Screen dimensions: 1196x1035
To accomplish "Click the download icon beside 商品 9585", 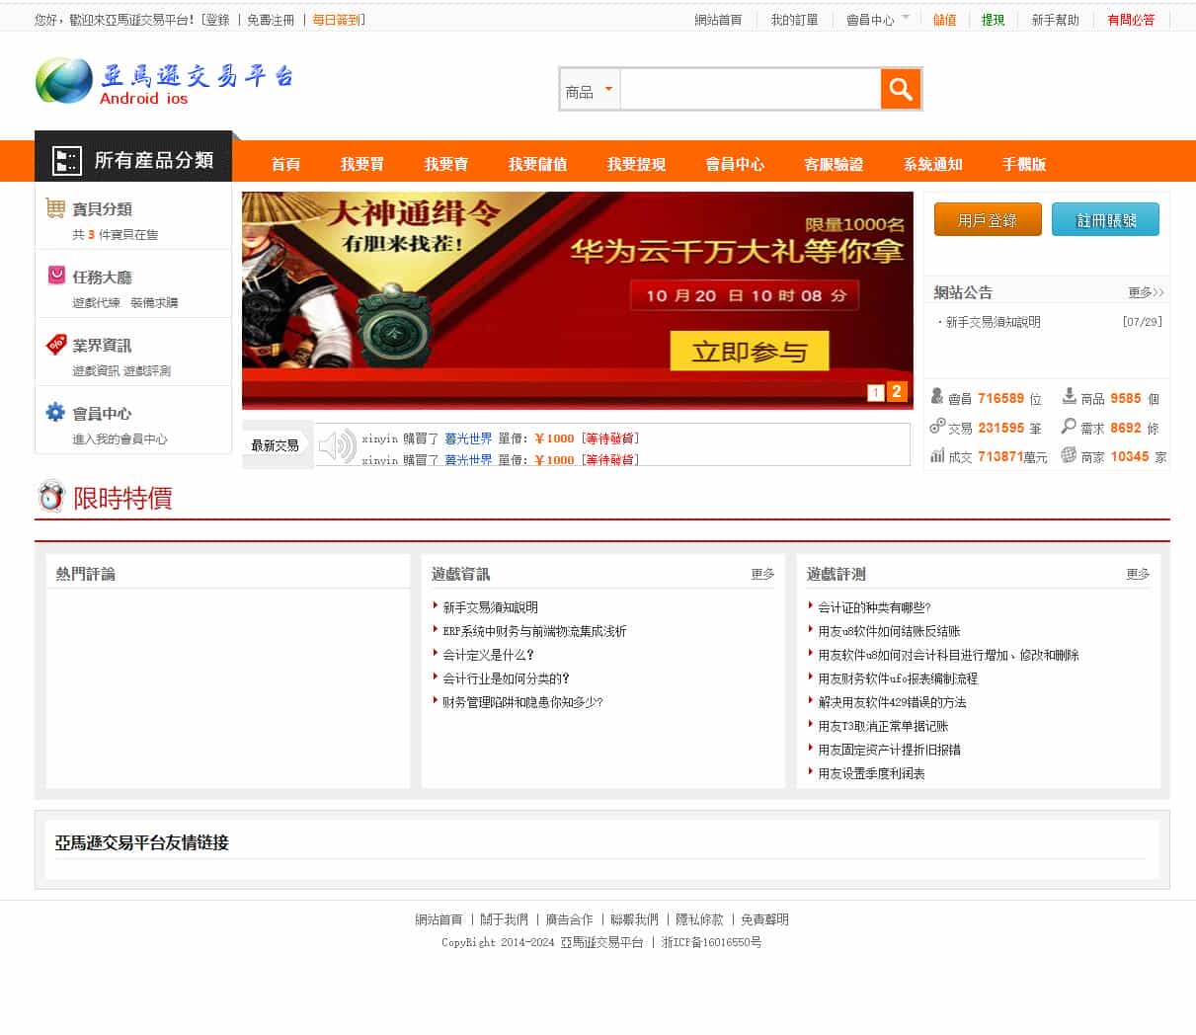I will tap(1069, 396).
